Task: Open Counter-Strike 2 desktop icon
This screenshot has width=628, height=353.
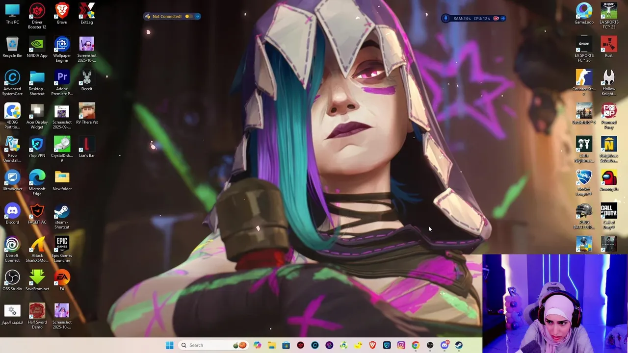Action: point(584,82)
